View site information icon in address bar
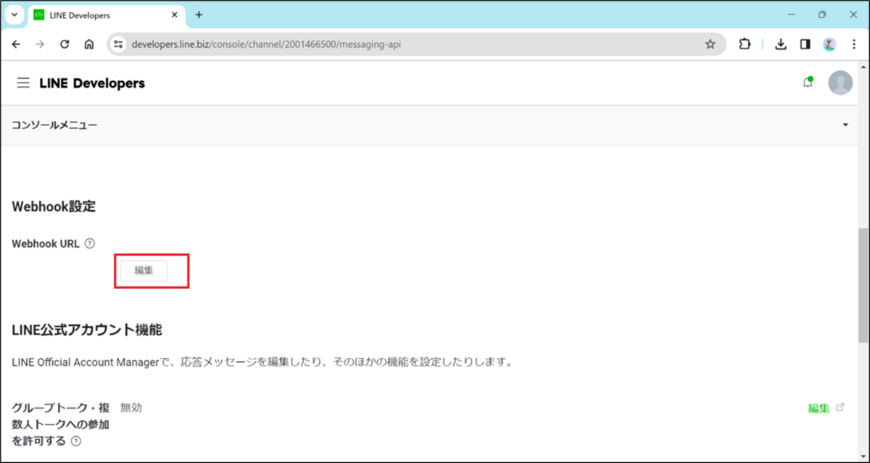870x463 pixels. 119,44
